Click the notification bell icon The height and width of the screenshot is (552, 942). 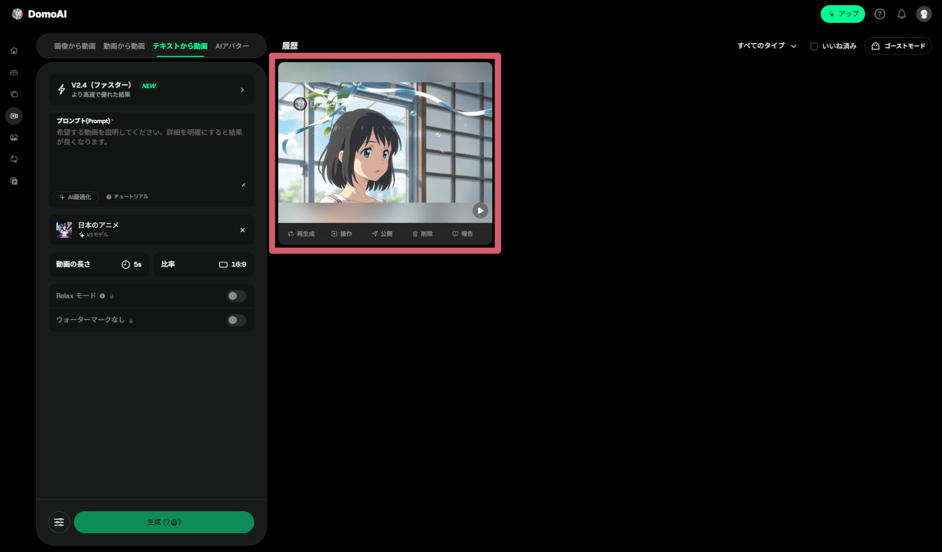click(902, 14)
